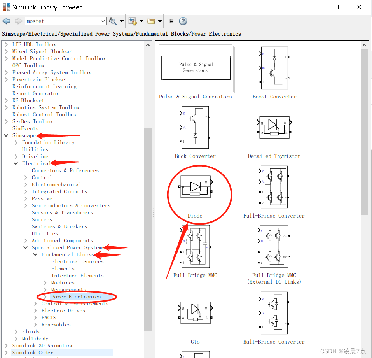Open the open-folder dropdown arrow
Viewport: 372px width, 358px height.
[x=160, y=21]
